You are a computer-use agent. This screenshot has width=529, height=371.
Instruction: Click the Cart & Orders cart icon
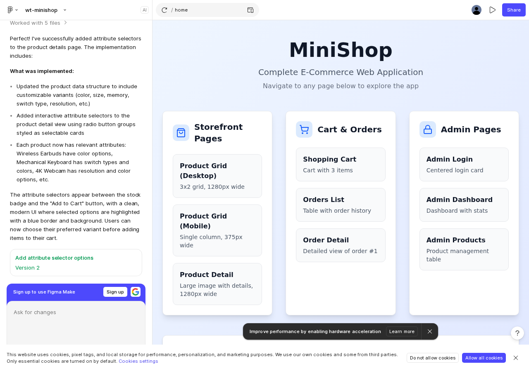pos(304,129)
